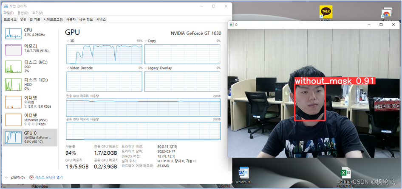Click the 1.9/5.9GB GPU memory value

tap(77, 167)
